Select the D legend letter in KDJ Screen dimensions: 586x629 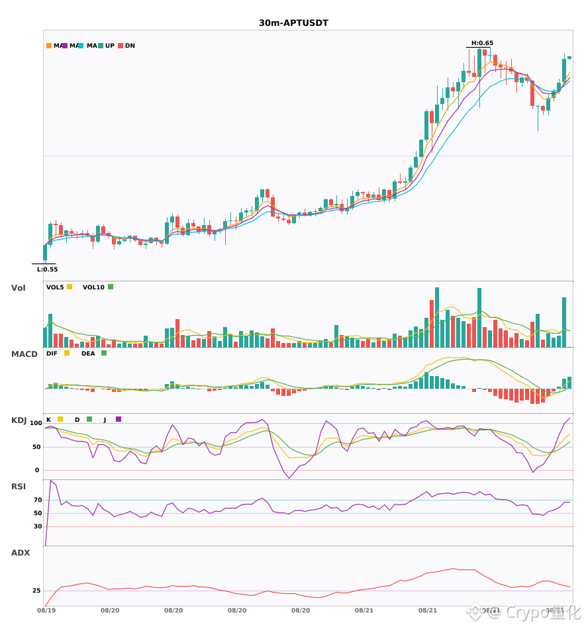77,420
